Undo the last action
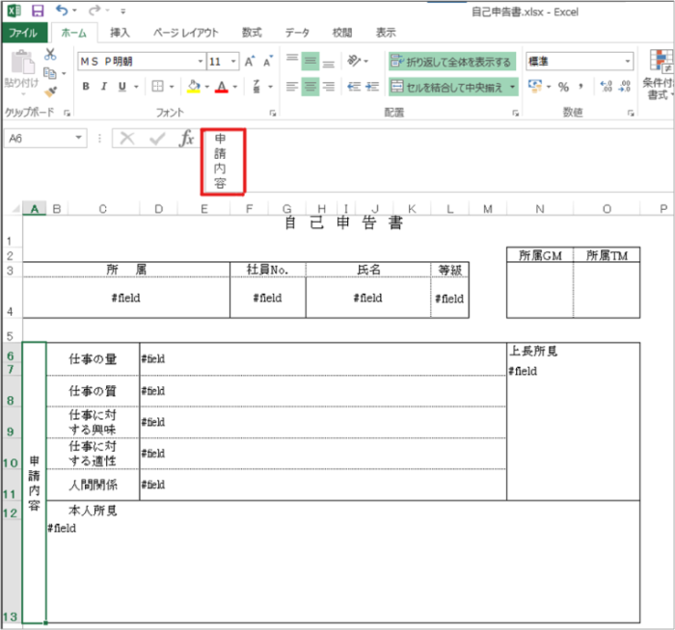 [62, 11]
